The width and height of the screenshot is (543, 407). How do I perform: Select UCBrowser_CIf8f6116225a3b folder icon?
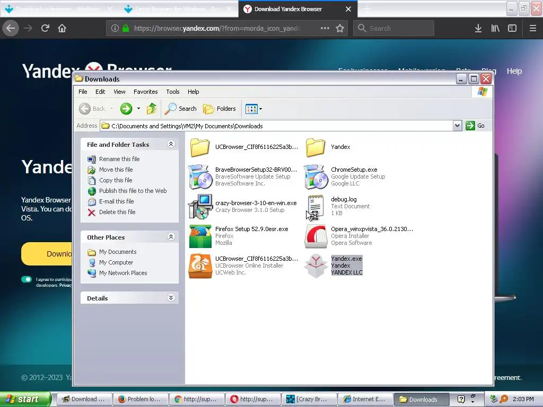[200, 147]
